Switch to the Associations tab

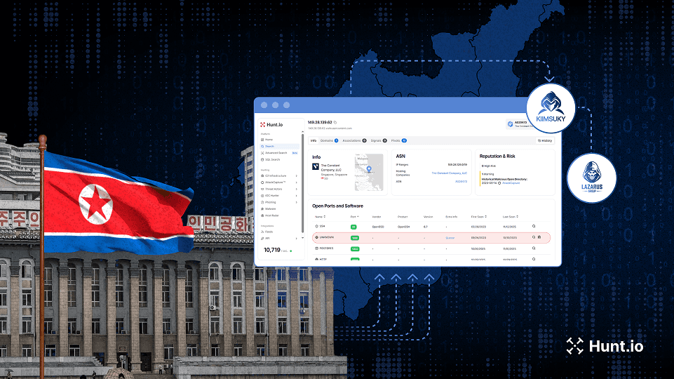[355, 140]
